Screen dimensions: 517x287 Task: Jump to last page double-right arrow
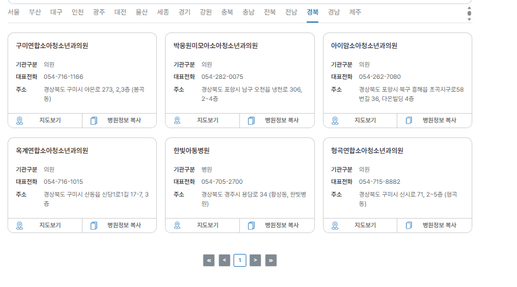tap(271, 260)
